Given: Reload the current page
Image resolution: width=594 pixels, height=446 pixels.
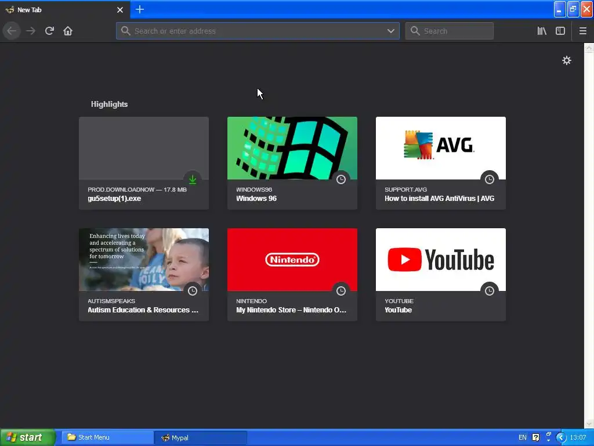Looking at the screenshot, I should [x=49, y=31].
